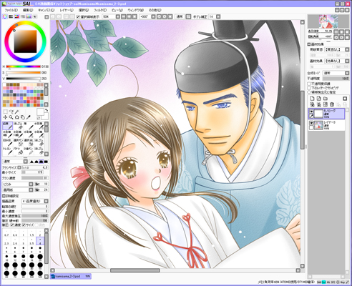Switch to the kamisama_2-3.psd document tab
The height and width of the screenshot is (286, 352).
pyautogui.click(x=71, y=277)
